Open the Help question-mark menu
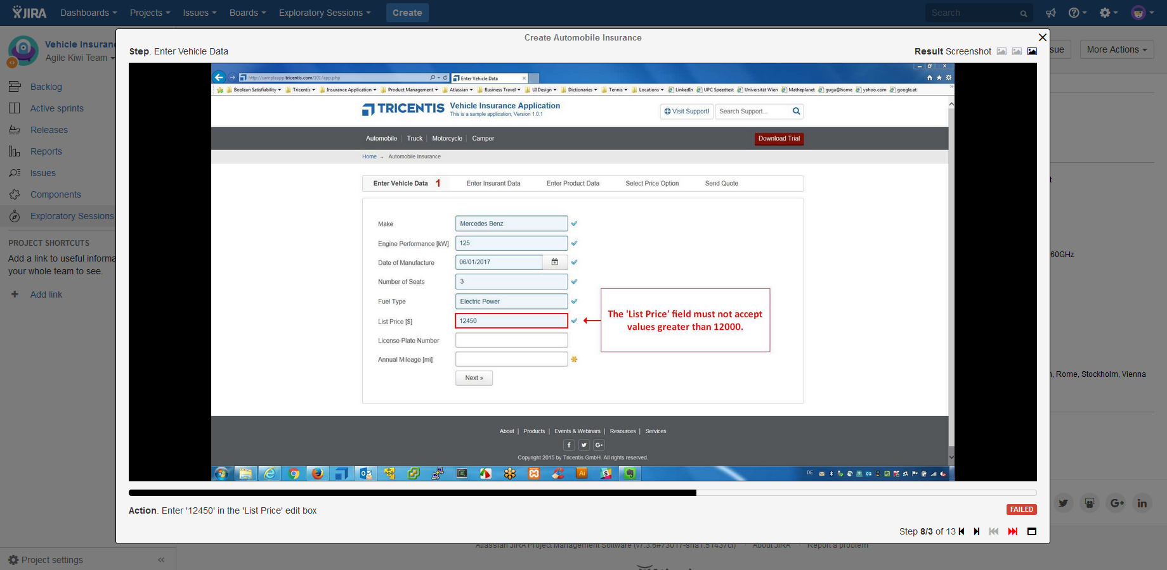The image size is (1167, 570). (x=1077, y=13)
